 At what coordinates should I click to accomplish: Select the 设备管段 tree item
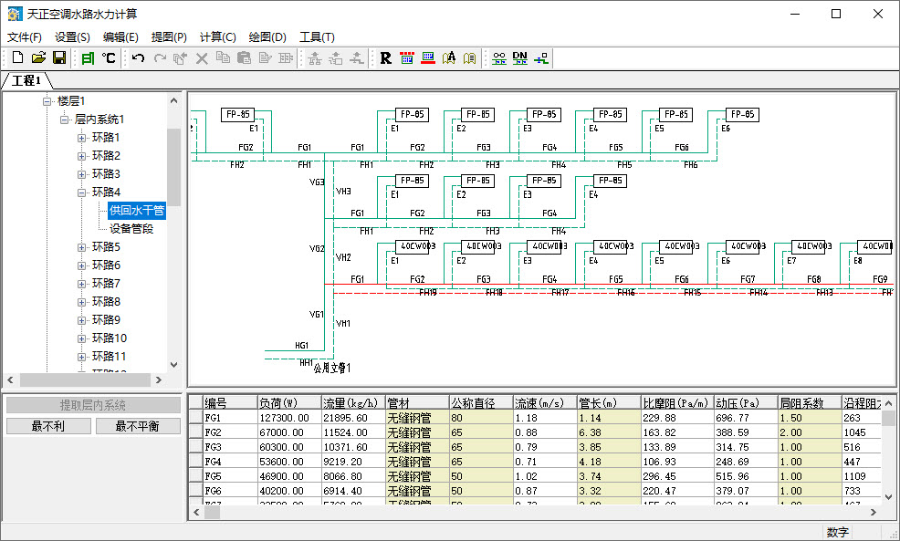pos(131,229)
